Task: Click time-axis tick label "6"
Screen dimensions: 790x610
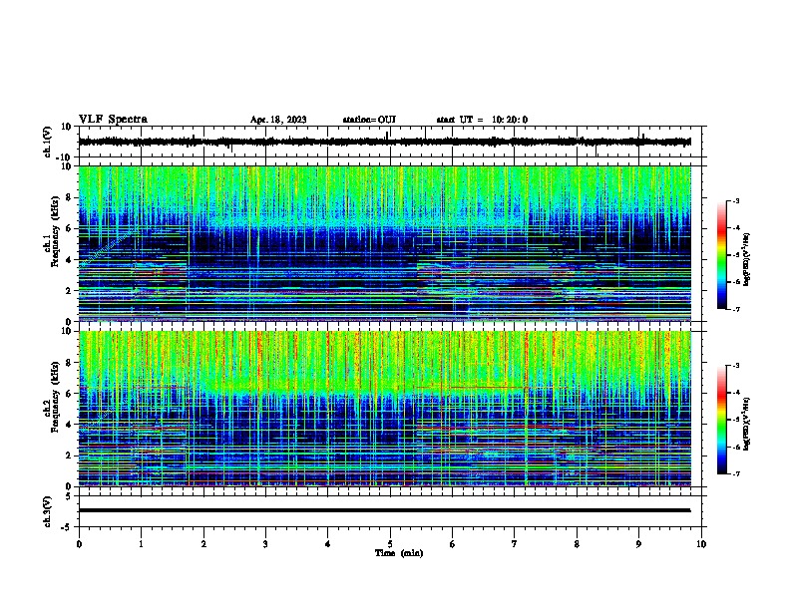Action: click(x=453, y=544)
